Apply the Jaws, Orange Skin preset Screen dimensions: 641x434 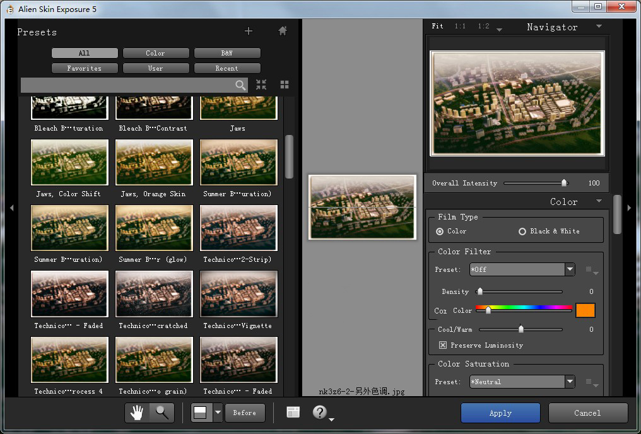click(x=154, y=162)
